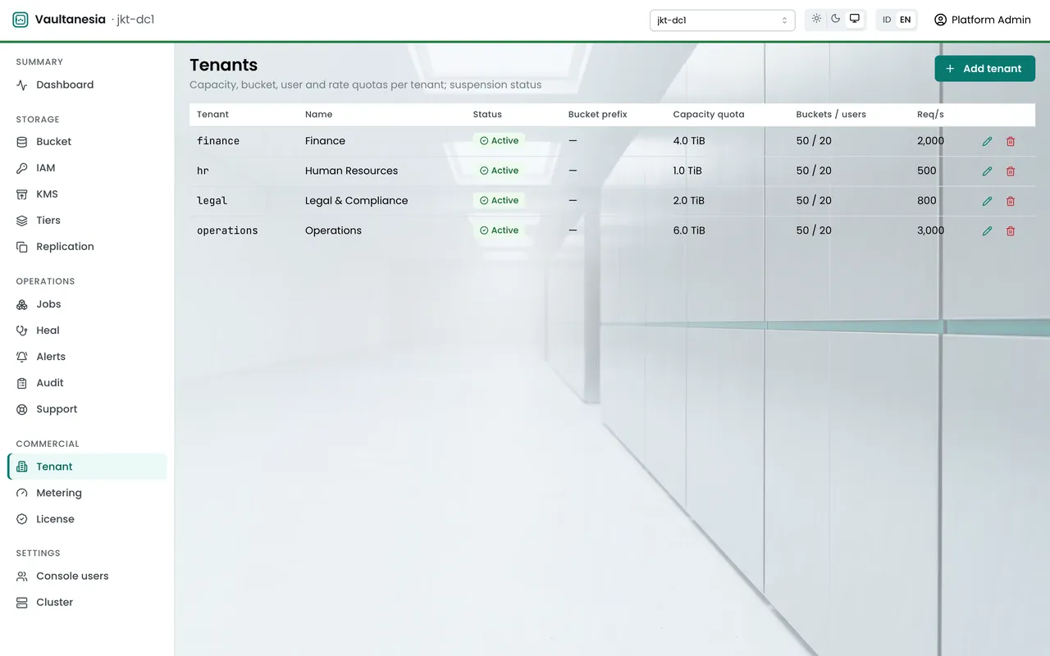1050x656 pixels.
Task: Open edit for operations tenant
Action: tap(987, 231)
